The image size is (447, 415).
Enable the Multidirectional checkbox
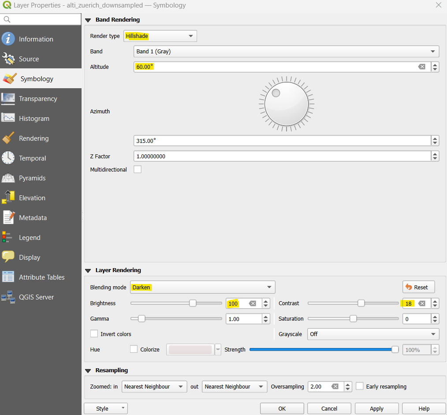[x=138, y=169]
